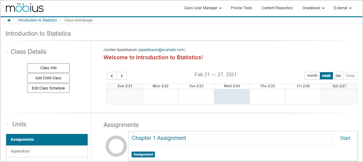Click the Class Info button

[x=48, y=68]
